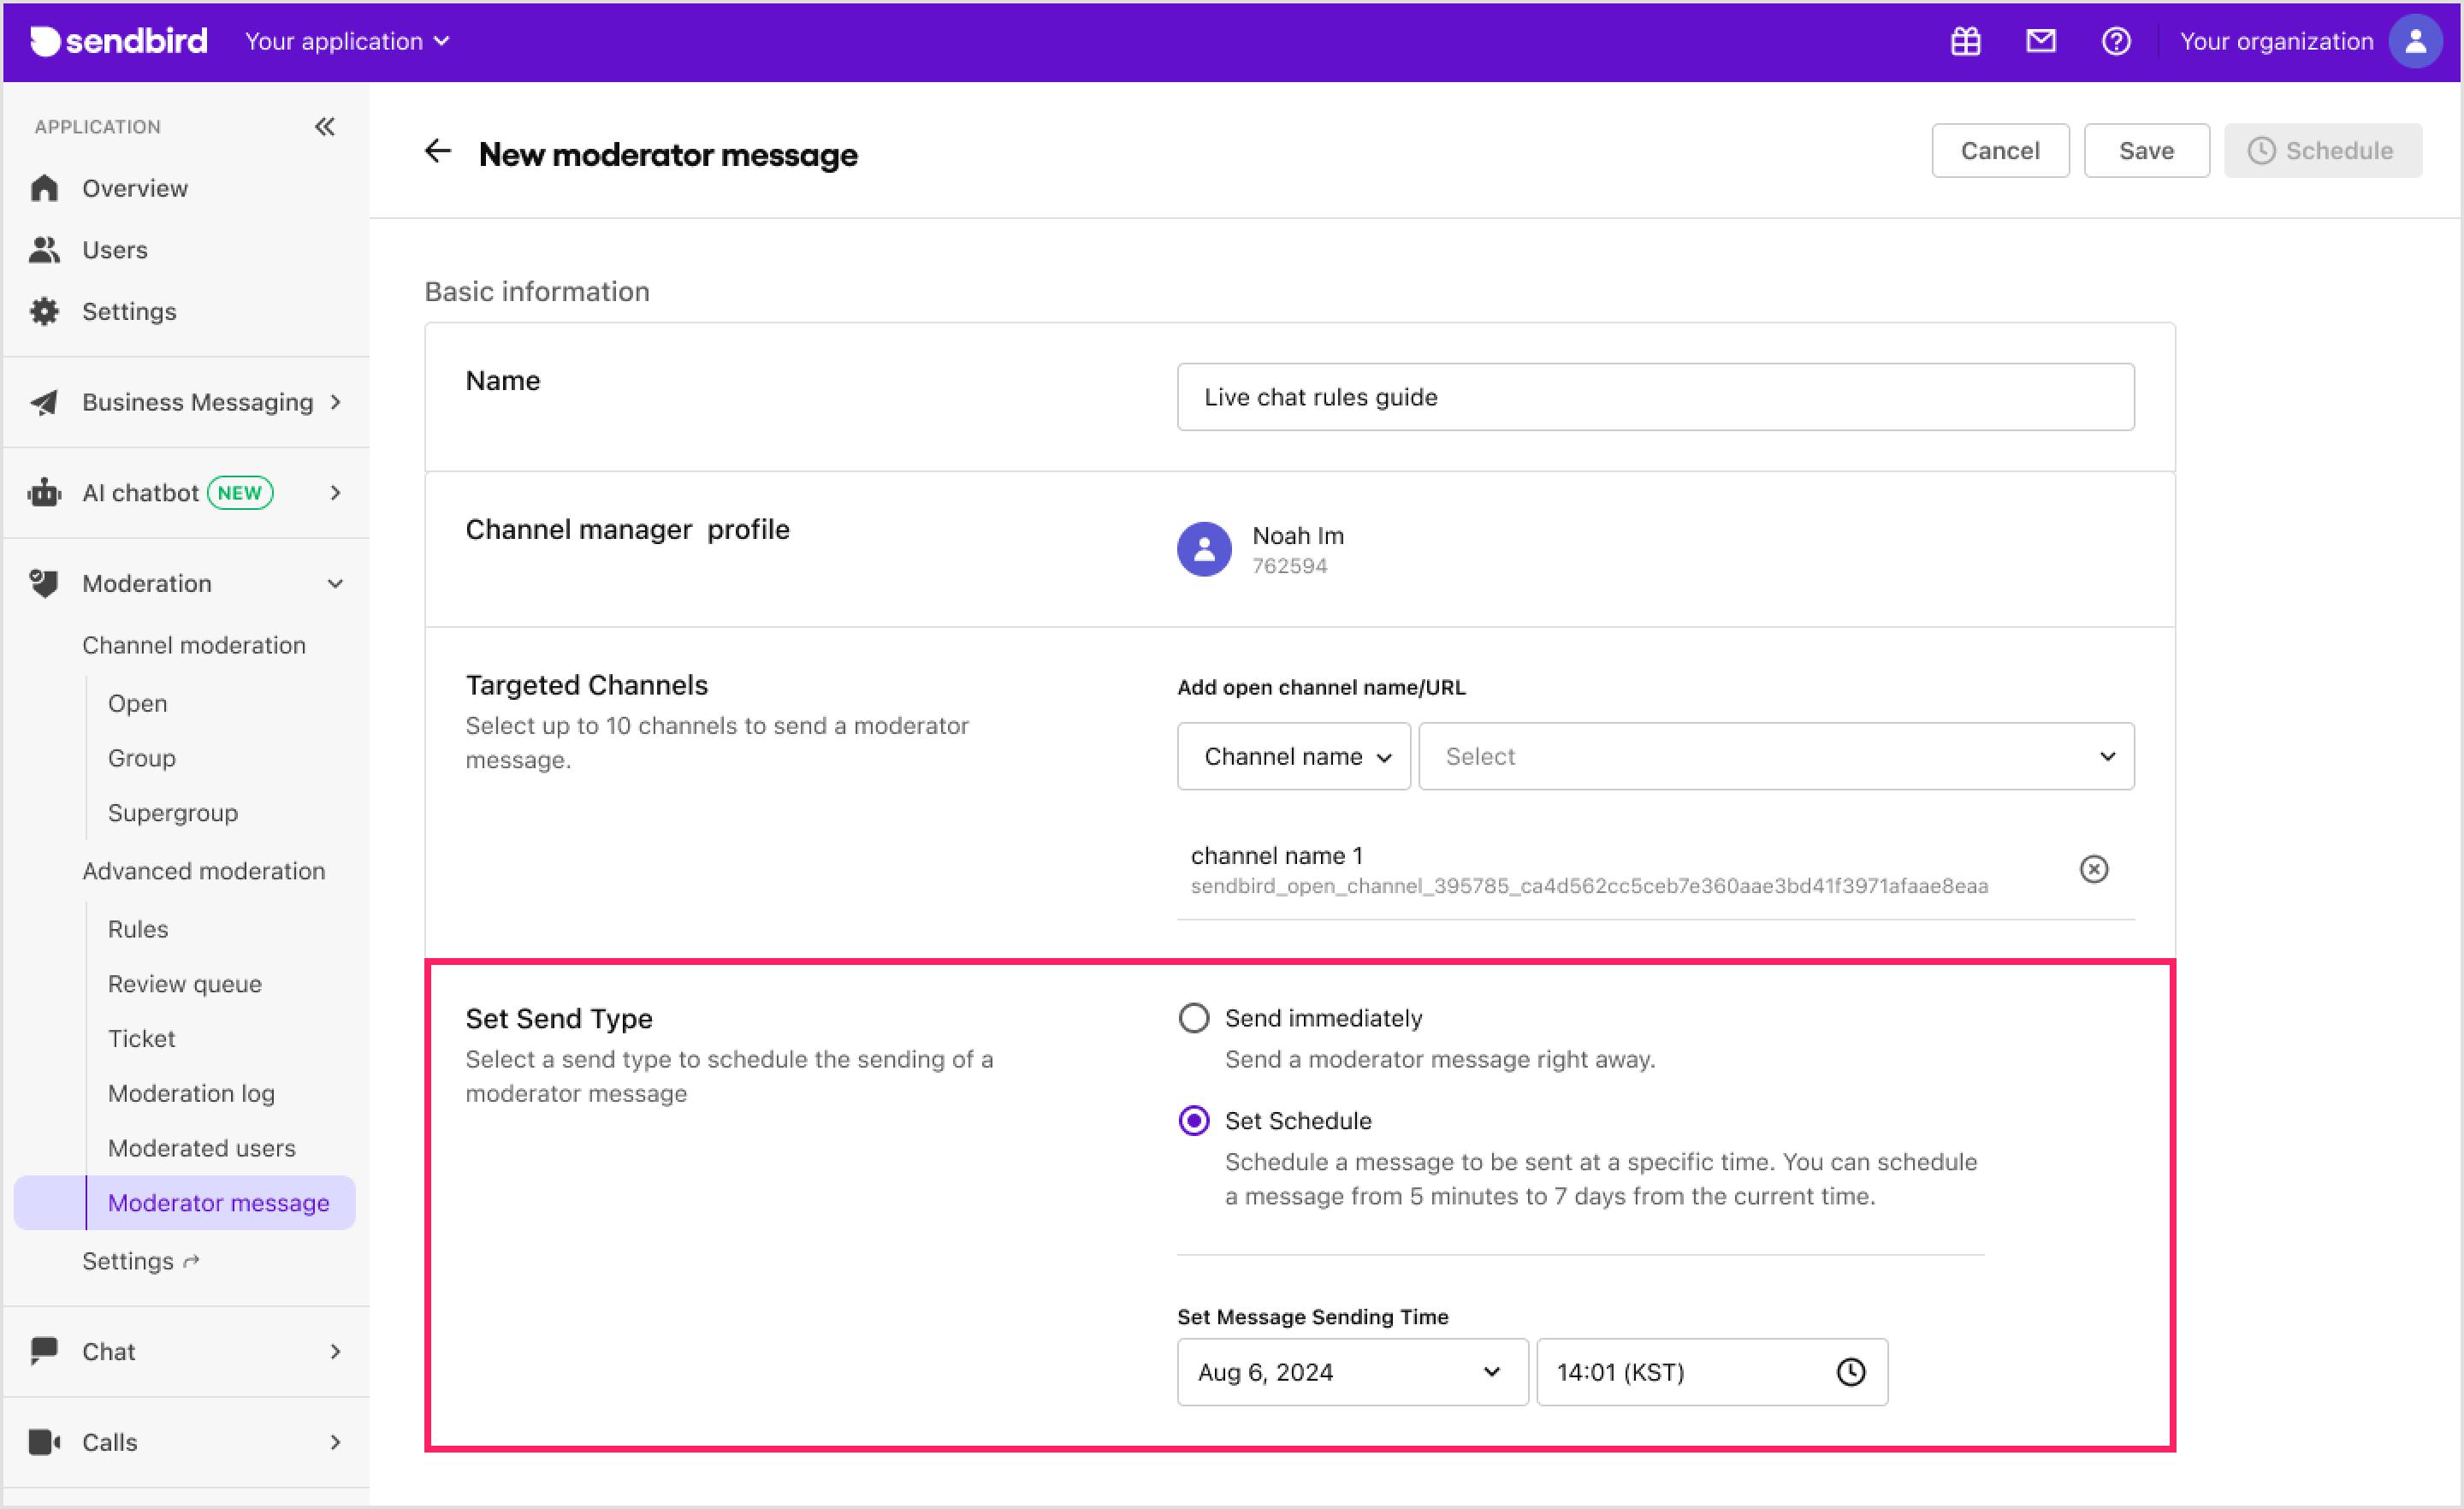Screen dimensions: 2464x1509
Task: Open the mail envelope icon
Action: pyautogui.click(x=2040, y=41)
